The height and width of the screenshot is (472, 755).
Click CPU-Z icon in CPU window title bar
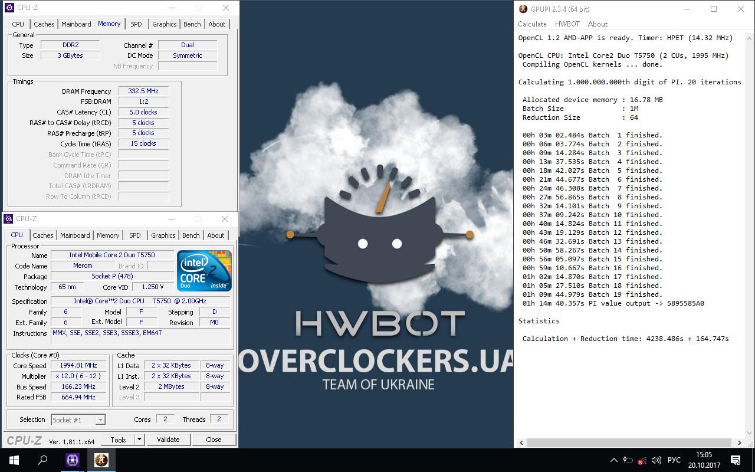coord(9,219)
